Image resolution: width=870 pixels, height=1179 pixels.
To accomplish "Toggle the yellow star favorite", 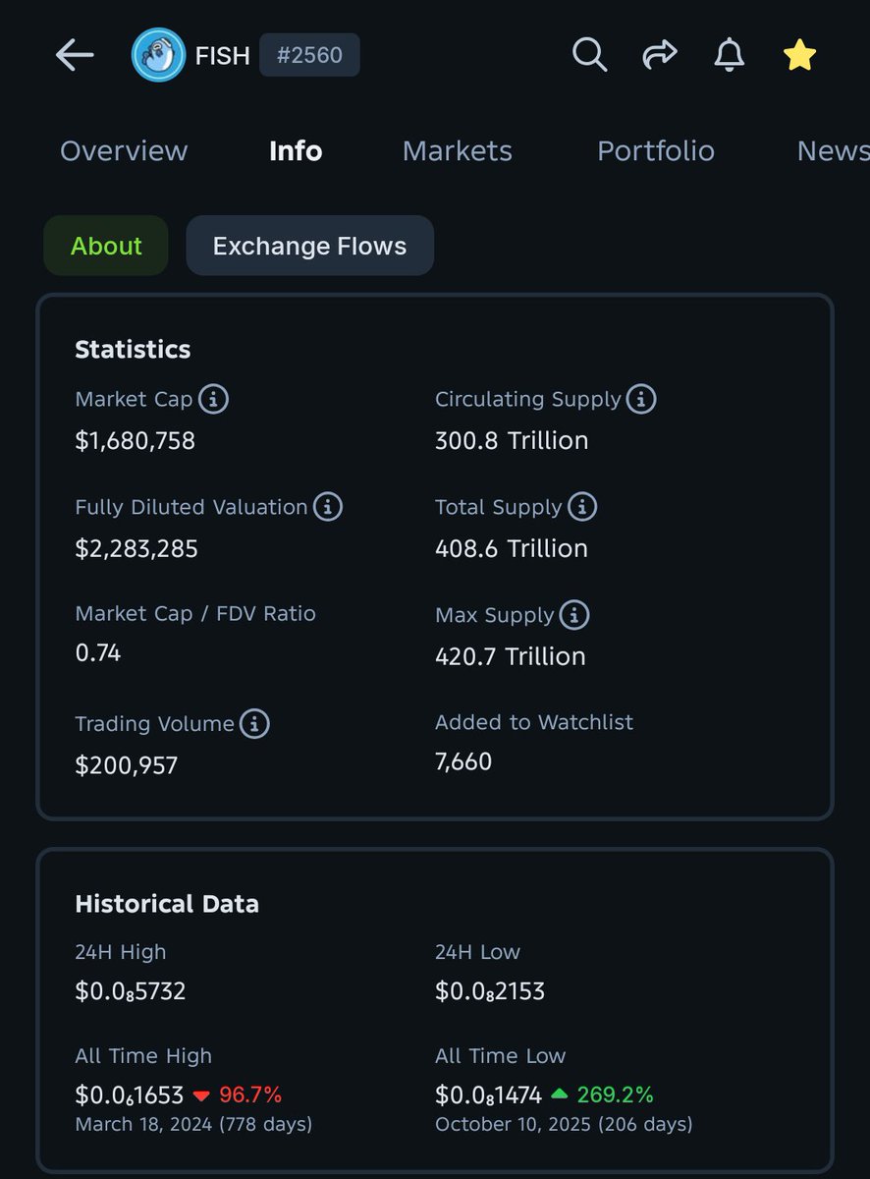I will tap(799, 55).
